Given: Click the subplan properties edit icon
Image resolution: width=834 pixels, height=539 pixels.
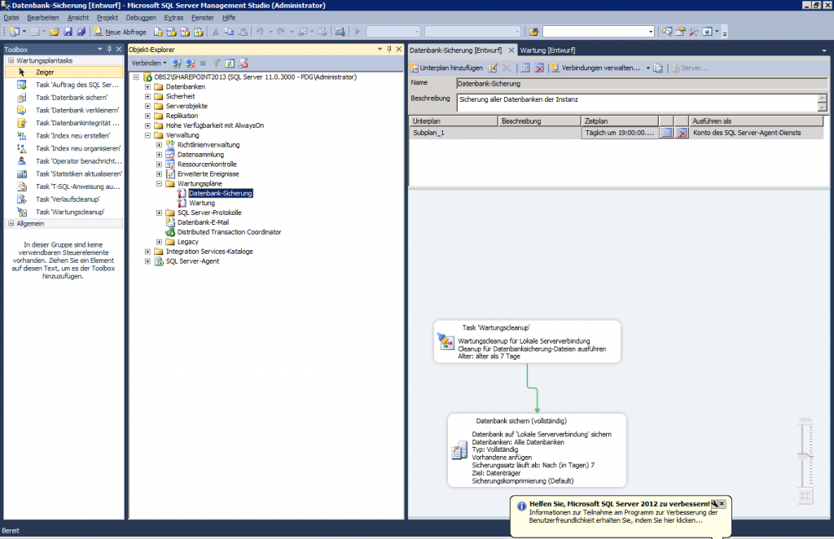Looking at the screenshot, I should pos(494,68).
